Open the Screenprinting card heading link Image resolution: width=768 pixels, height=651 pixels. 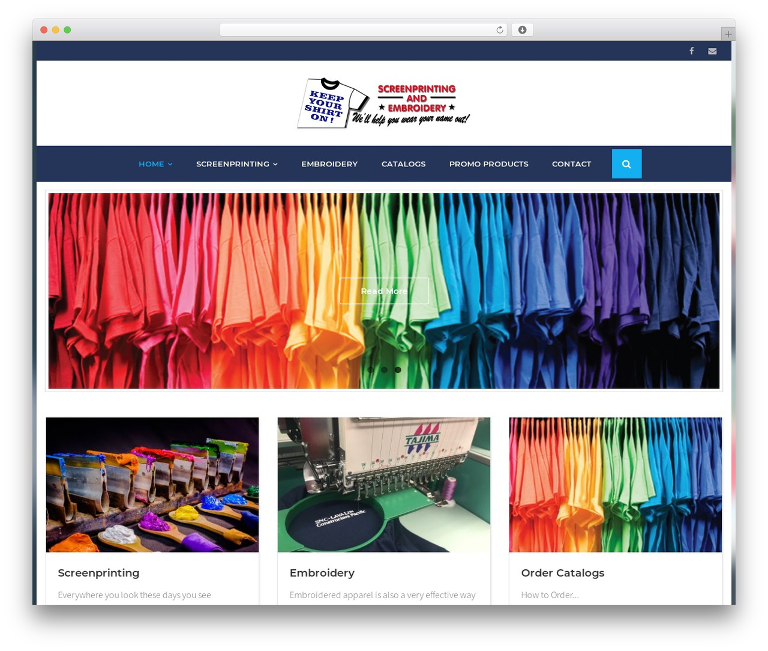tap(98, 573)
